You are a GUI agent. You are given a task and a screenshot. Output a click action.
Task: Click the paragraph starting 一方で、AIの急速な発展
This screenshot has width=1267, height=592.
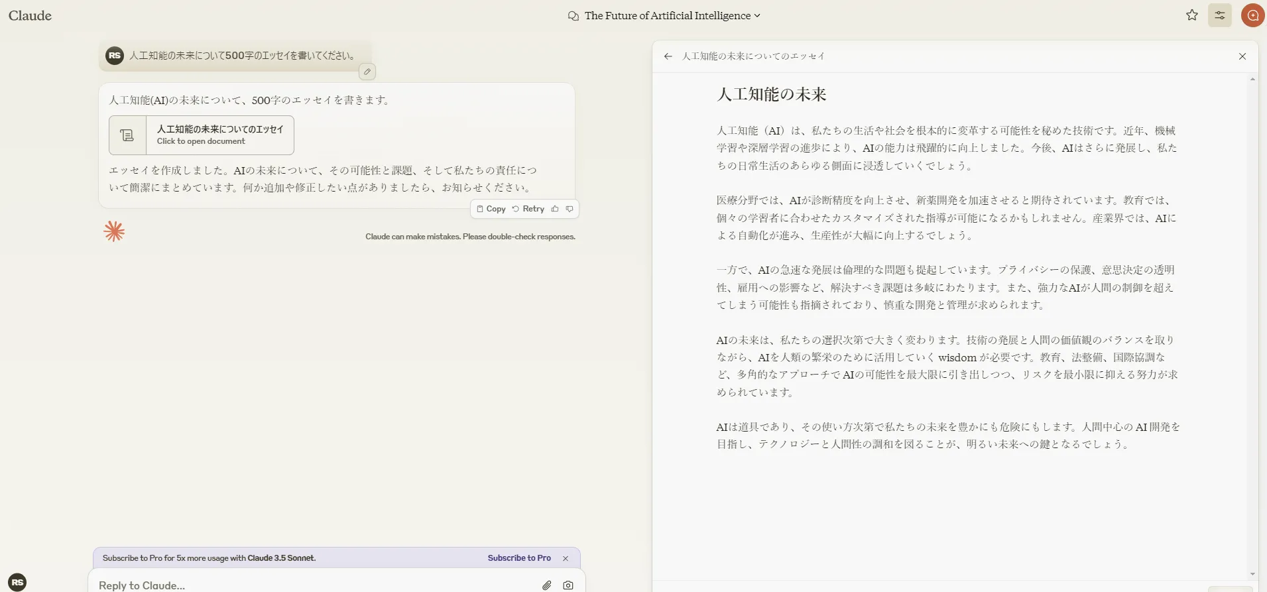point(947,287)
